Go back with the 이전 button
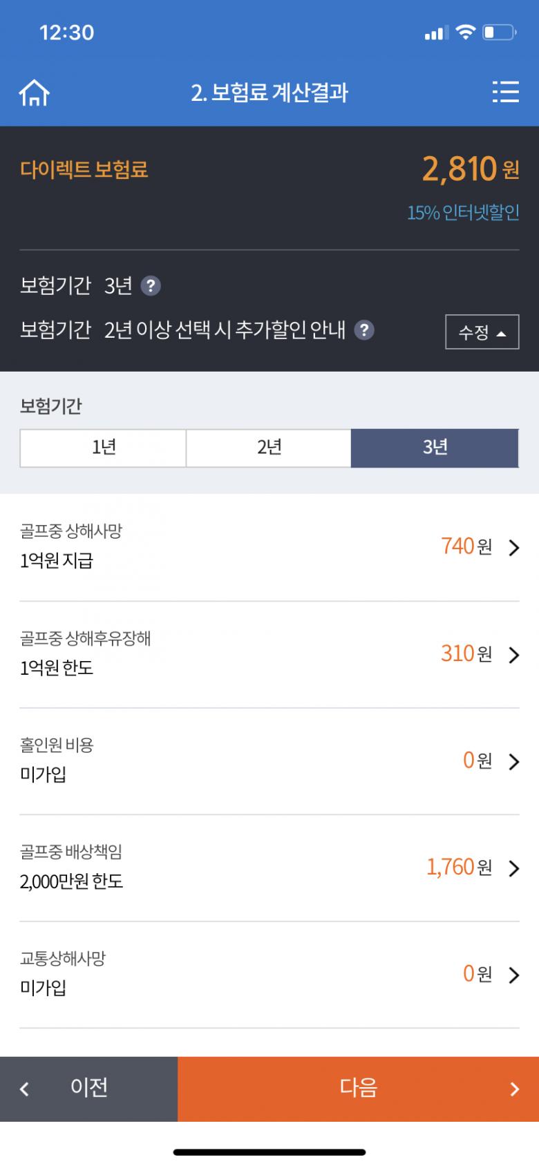Screen dimensions: 539x1166 pyautogui.click(x=88, y=1089)
